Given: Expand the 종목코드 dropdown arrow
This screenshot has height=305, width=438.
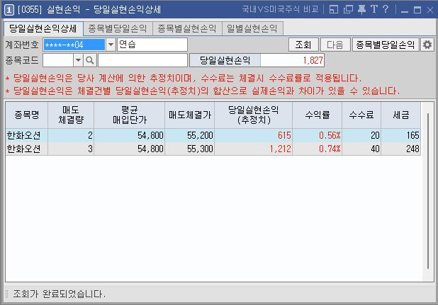Looking at the screenshot, I should tap(78, 60).
